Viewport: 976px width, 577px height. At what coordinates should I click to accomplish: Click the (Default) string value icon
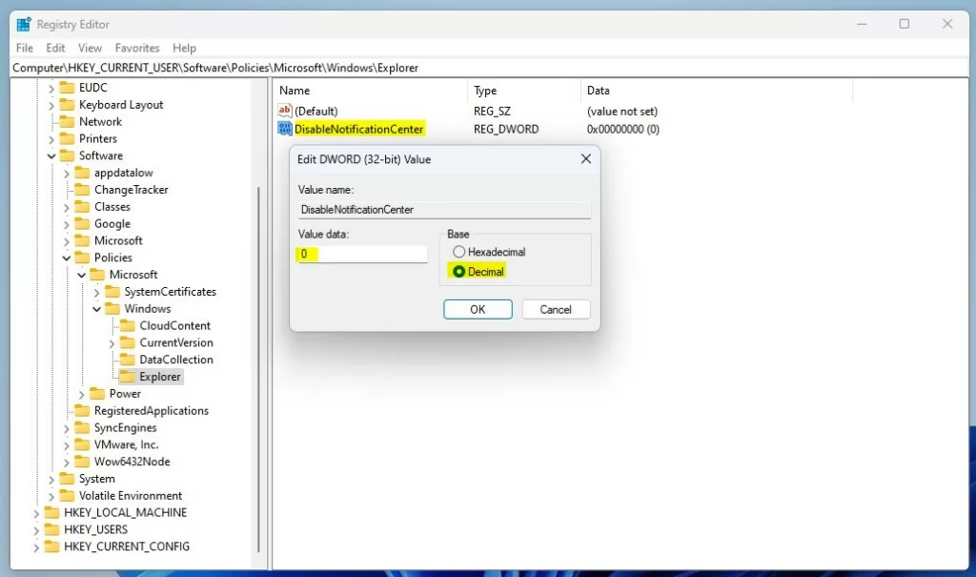284,111
